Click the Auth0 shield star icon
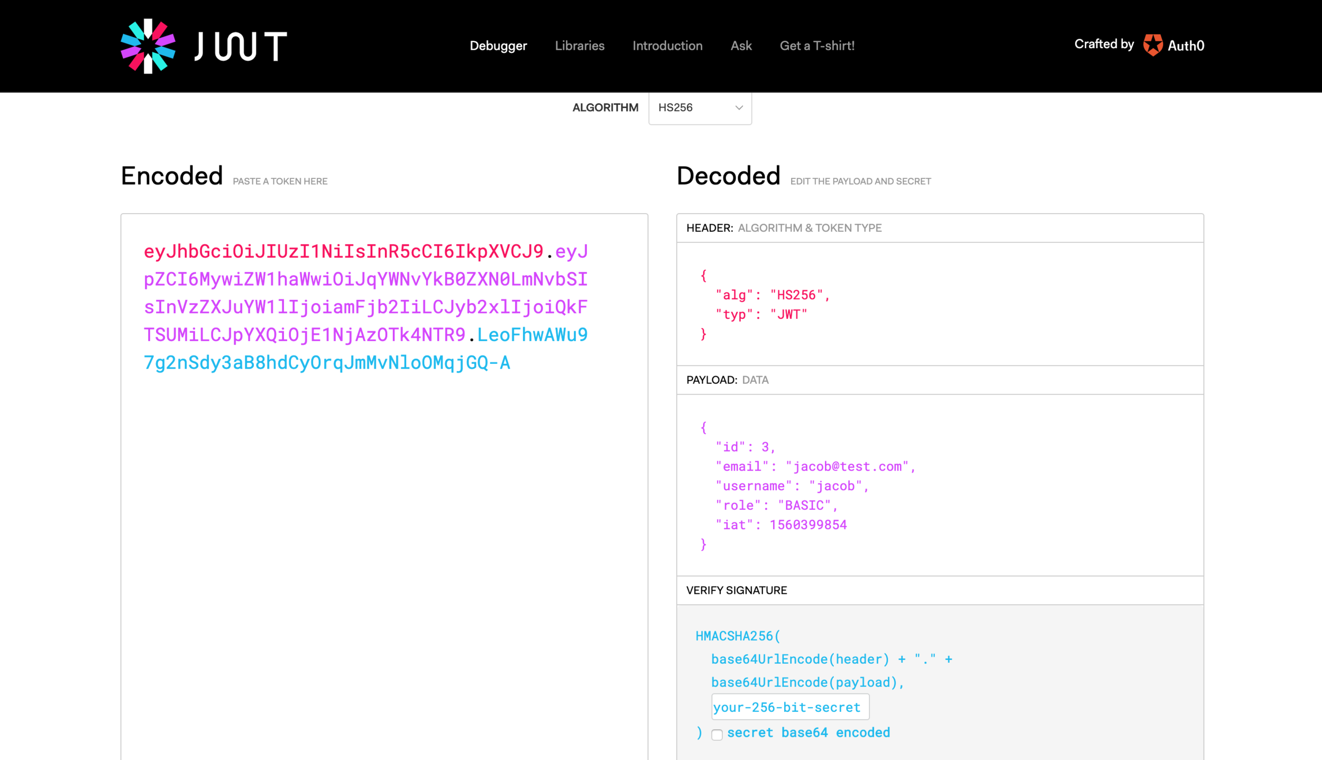The image size is (1322, 760). pyautogui.click(x=1153, y=45)
